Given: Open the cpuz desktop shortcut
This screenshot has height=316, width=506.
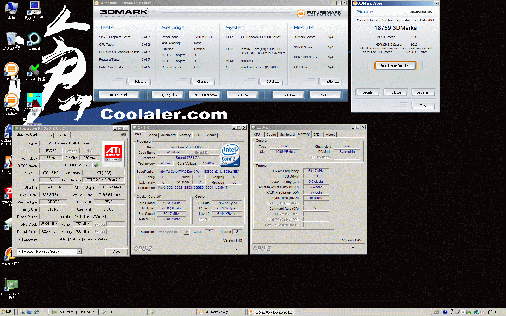Looking at the screenshot, I should pyautogui.click(x=7, y=226).
